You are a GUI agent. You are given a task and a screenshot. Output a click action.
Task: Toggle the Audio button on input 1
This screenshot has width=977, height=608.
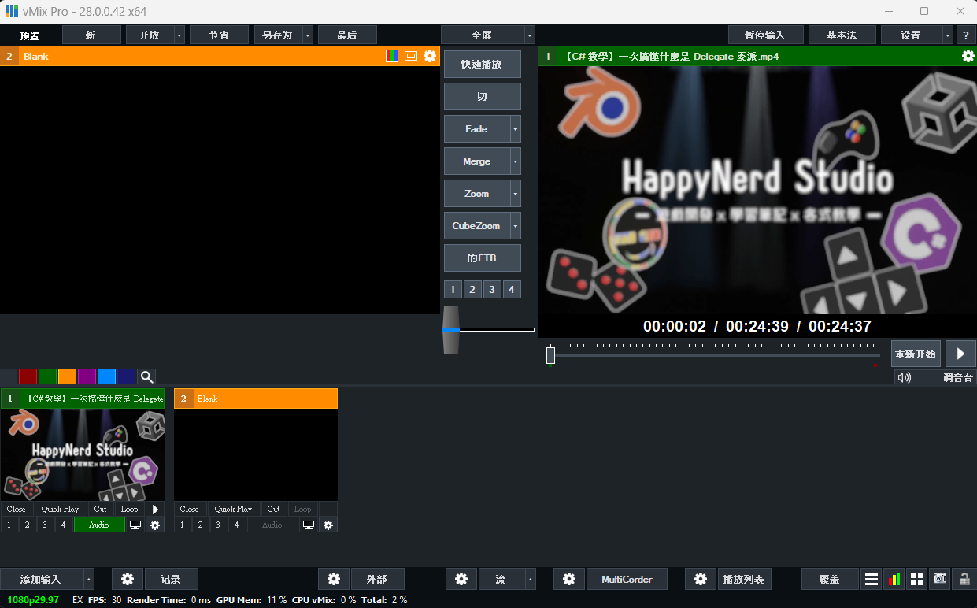tap(99, 525)
